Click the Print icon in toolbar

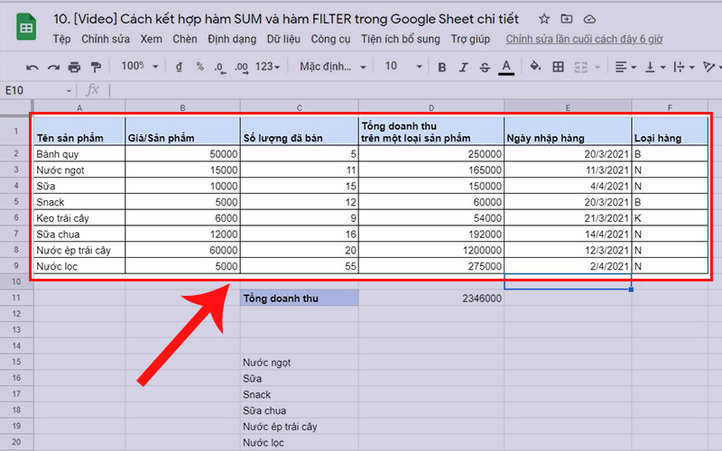pos(74,67)
